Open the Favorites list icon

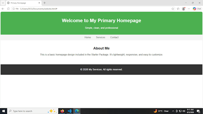178,9
